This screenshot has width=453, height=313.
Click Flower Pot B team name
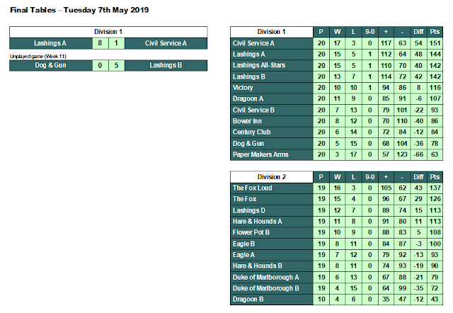coord(272,233)
